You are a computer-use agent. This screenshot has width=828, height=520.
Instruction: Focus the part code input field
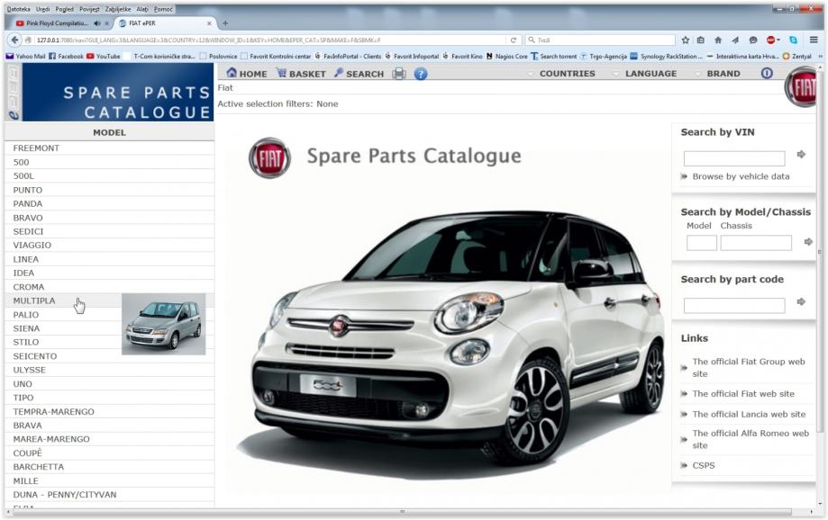coord(734,305)
